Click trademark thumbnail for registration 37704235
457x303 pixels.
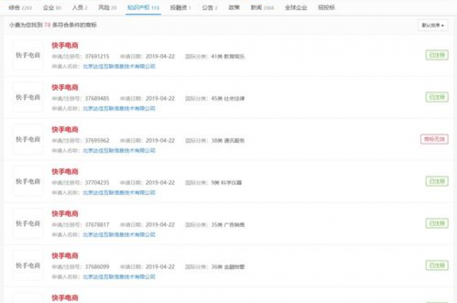click(x=28, y=181)
